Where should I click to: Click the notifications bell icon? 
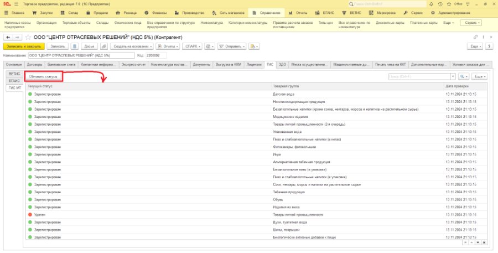point(431,4)
